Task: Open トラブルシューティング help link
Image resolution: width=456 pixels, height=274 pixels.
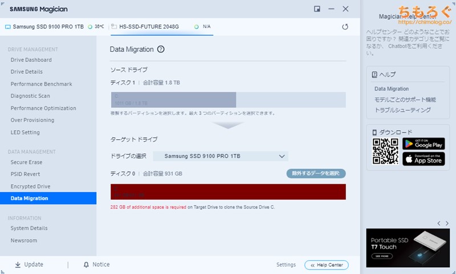Action: [x=402, y=110]
